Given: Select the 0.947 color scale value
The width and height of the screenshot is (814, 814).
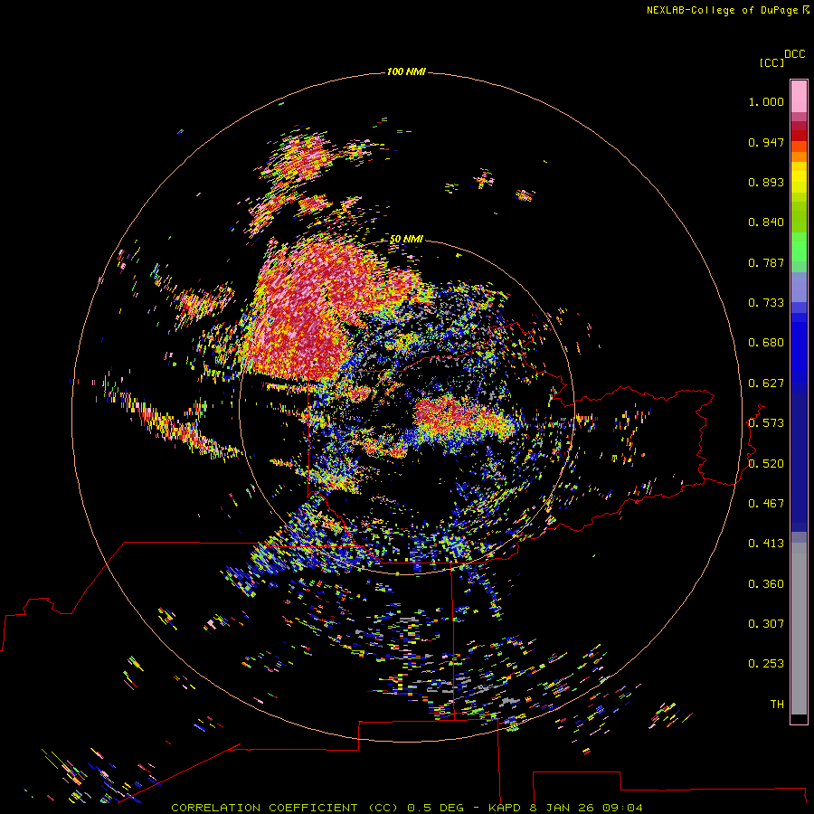Looking at the screenshot, I should [766, 142].
